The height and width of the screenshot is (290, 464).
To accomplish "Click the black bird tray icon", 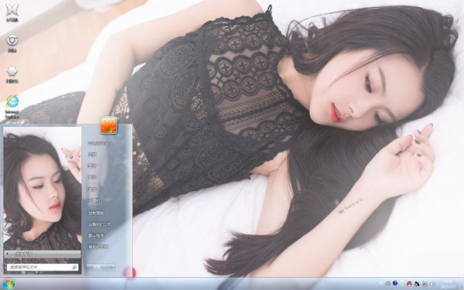I will pos(417,284).
